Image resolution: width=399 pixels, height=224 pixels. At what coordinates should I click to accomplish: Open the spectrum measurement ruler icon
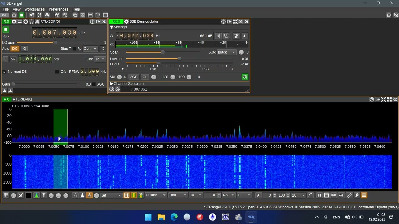349,195
